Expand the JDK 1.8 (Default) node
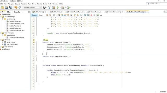The image size is (167, 93). [3, 44]
